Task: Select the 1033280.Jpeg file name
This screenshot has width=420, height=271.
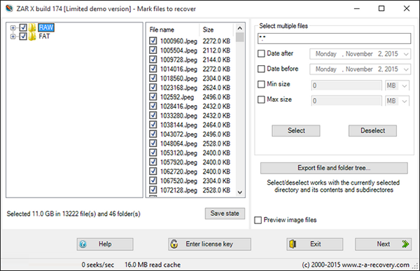Action: 178,116
